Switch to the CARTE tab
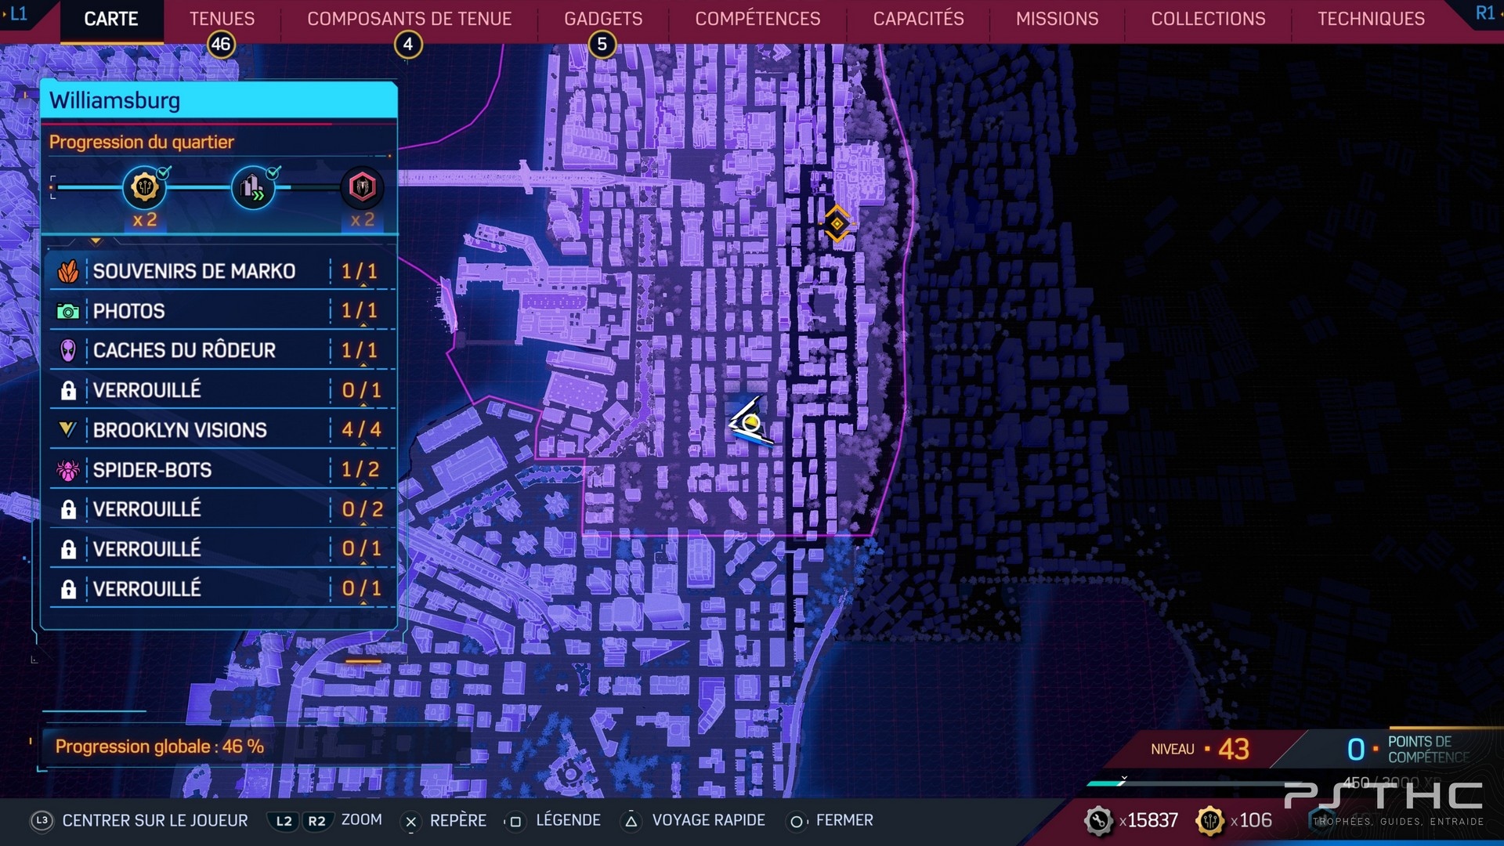 [111, 19]
